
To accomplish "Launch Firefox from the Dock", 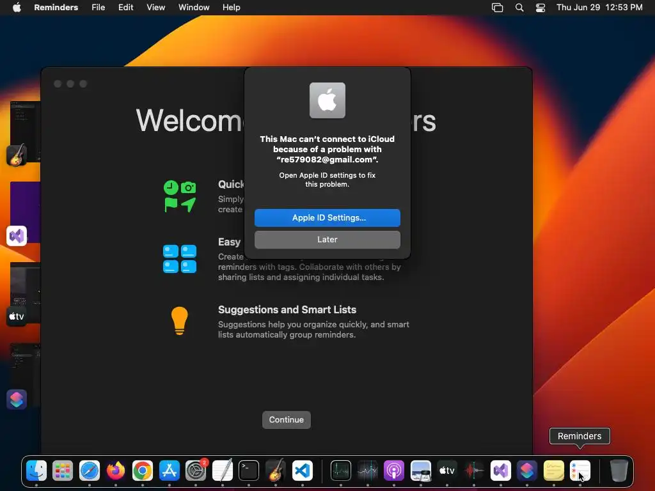I will (x=116, y=471).
